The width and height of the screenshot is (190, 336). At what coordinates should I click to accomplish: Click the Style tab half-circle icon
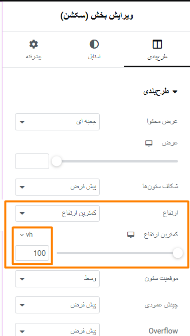click(x=94, y=44)
